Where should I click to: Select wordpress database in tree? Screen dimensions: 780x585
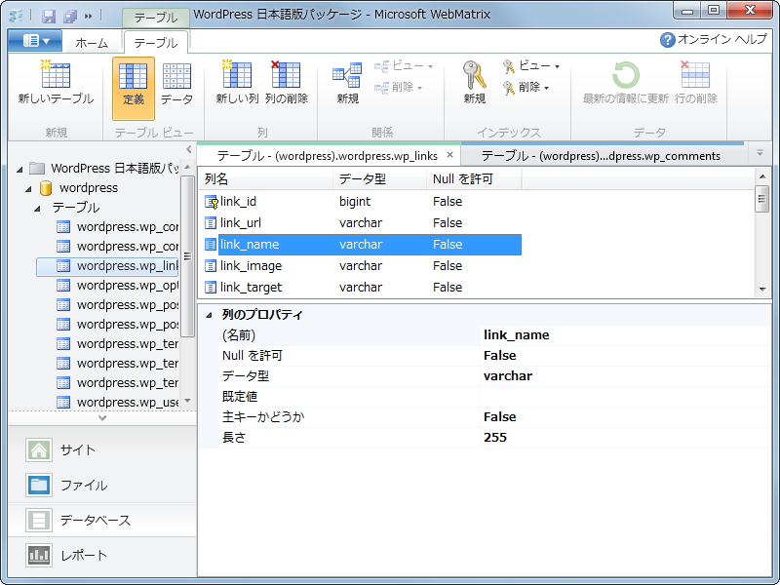tap(88, 188)
